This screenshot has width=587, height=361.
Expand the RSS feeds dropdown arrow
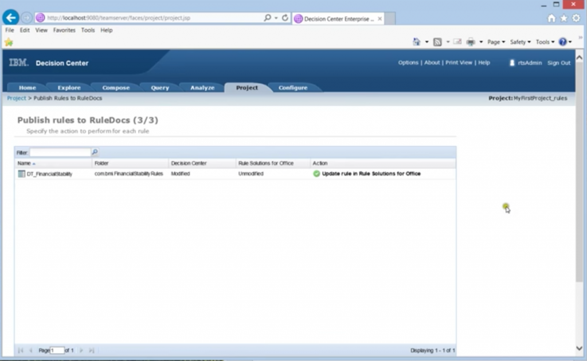pyautogui.click(x=447, y=42)
